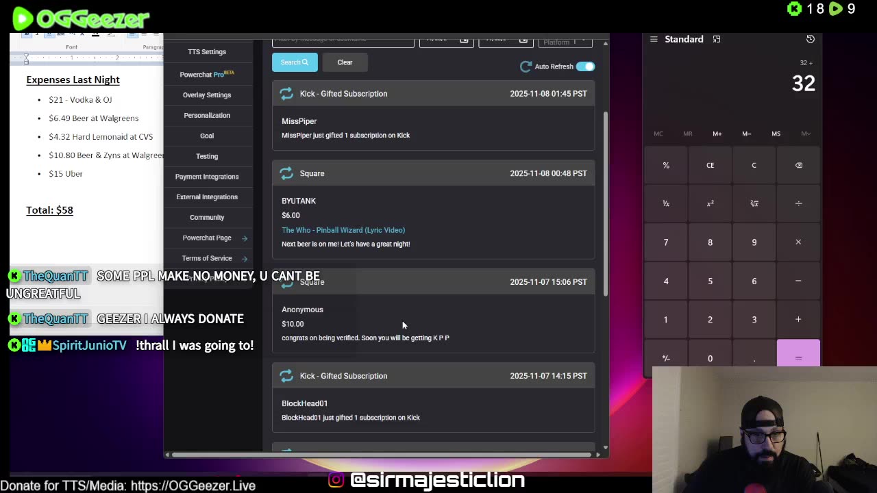This screenshot has height=493, width=877.
Task: Click the MS memory store button
Action: [776, 134]
